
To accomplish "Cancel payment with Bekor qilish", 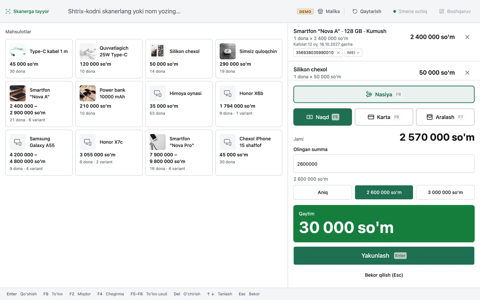I will pos(384,275).
